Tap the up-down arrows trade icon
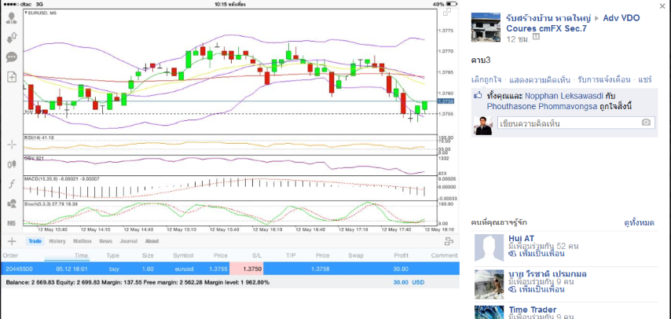Image resolution: width=671 pixels, height=319 pixels. (x=12, y=37)
